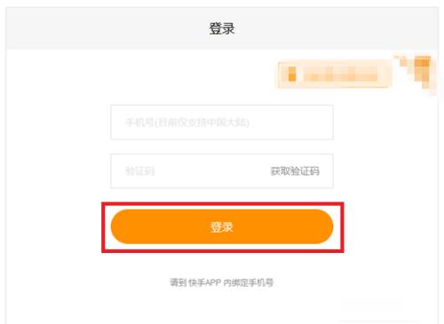Click the orange 登录 login button
Viewport: 444px width, 324px height.
222,226
